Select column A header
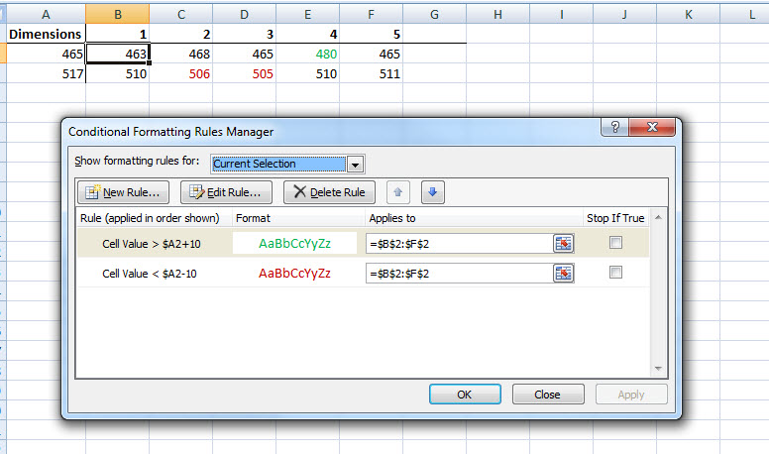 point(46,14)
